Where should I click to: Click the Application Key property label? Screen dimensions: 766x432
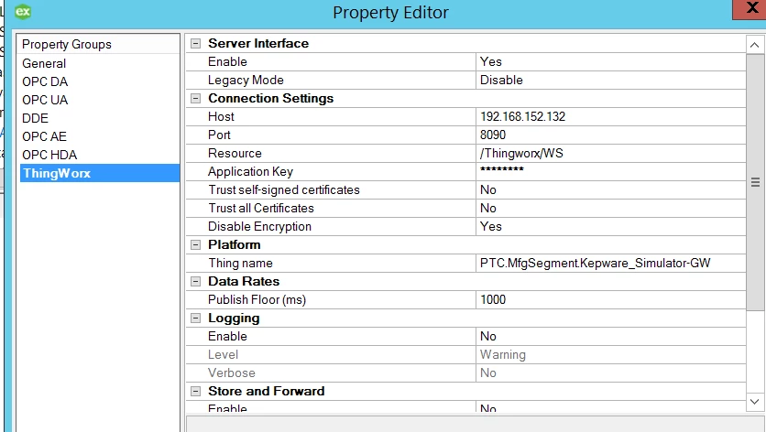(251, 172)
